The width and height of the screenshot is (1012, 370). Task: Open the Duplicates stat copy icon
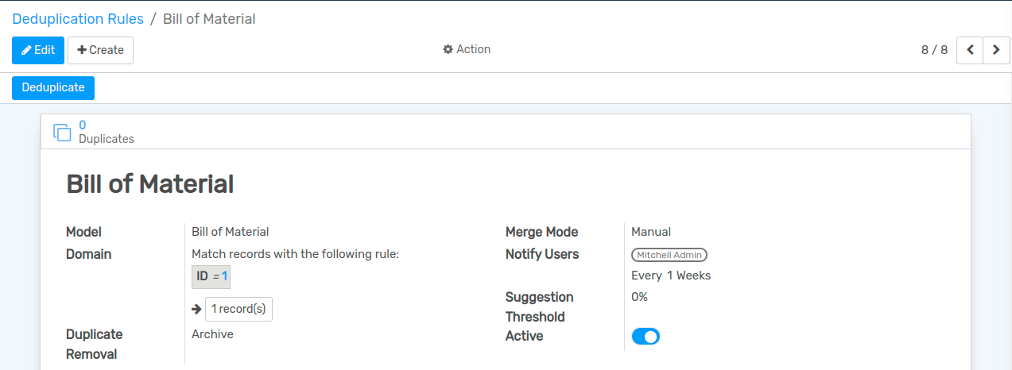62,133
